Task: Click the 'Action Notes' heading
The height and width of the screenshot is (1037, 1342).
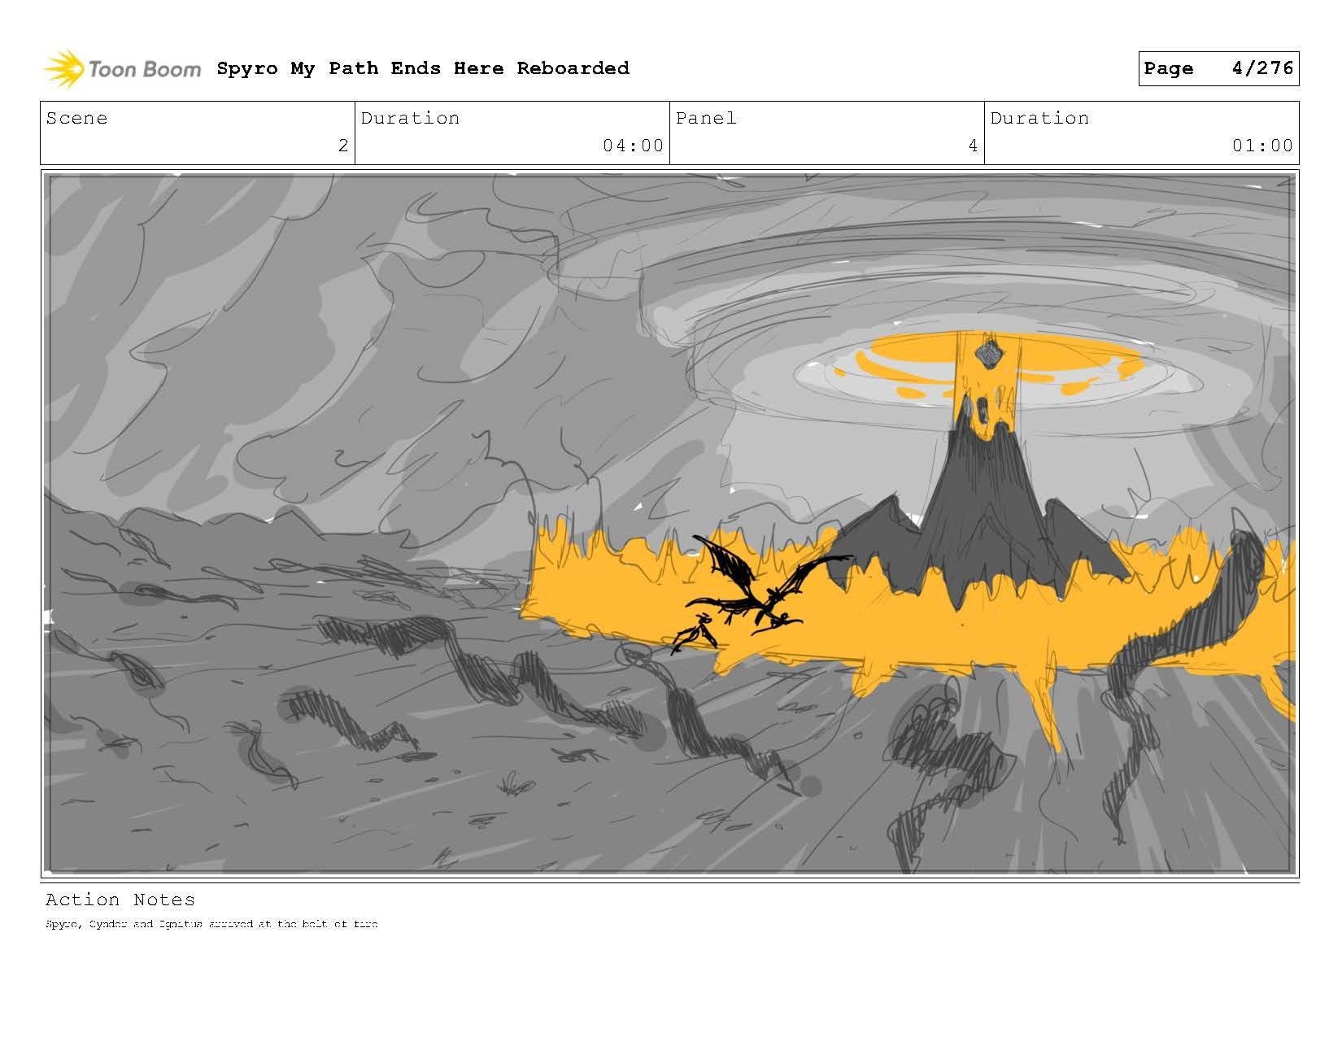Action: pos(120,900)
